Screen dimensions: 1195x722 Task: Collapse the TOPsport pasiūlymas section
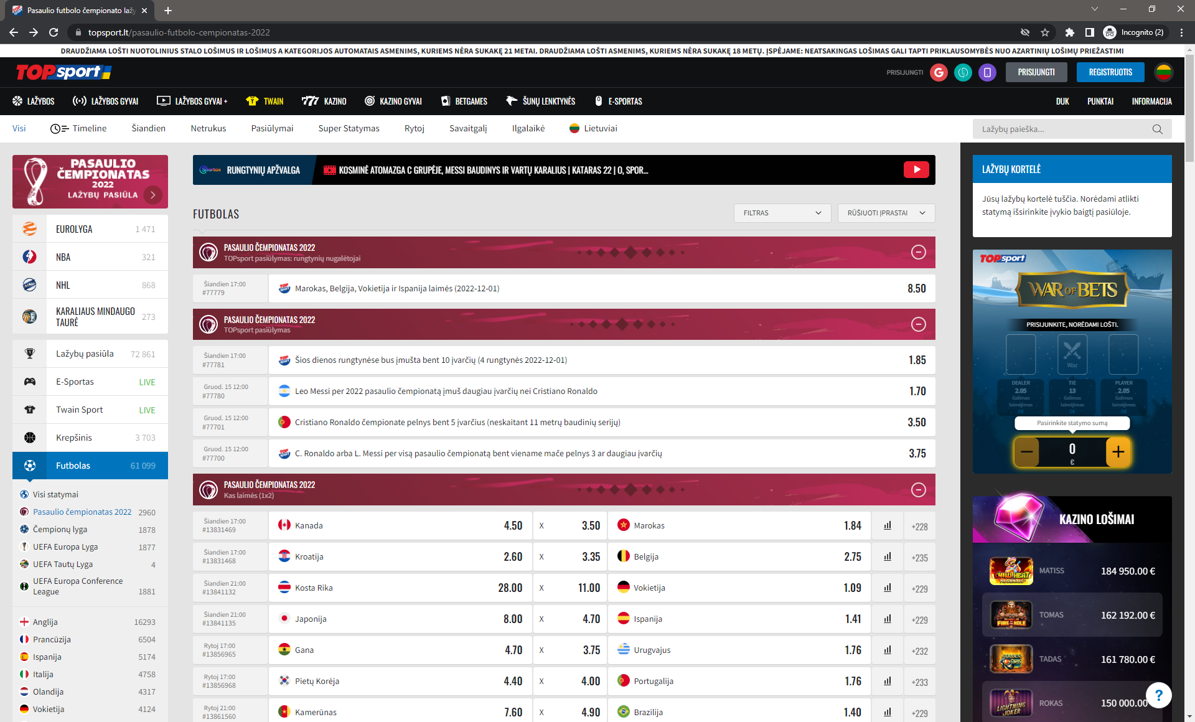918,324
